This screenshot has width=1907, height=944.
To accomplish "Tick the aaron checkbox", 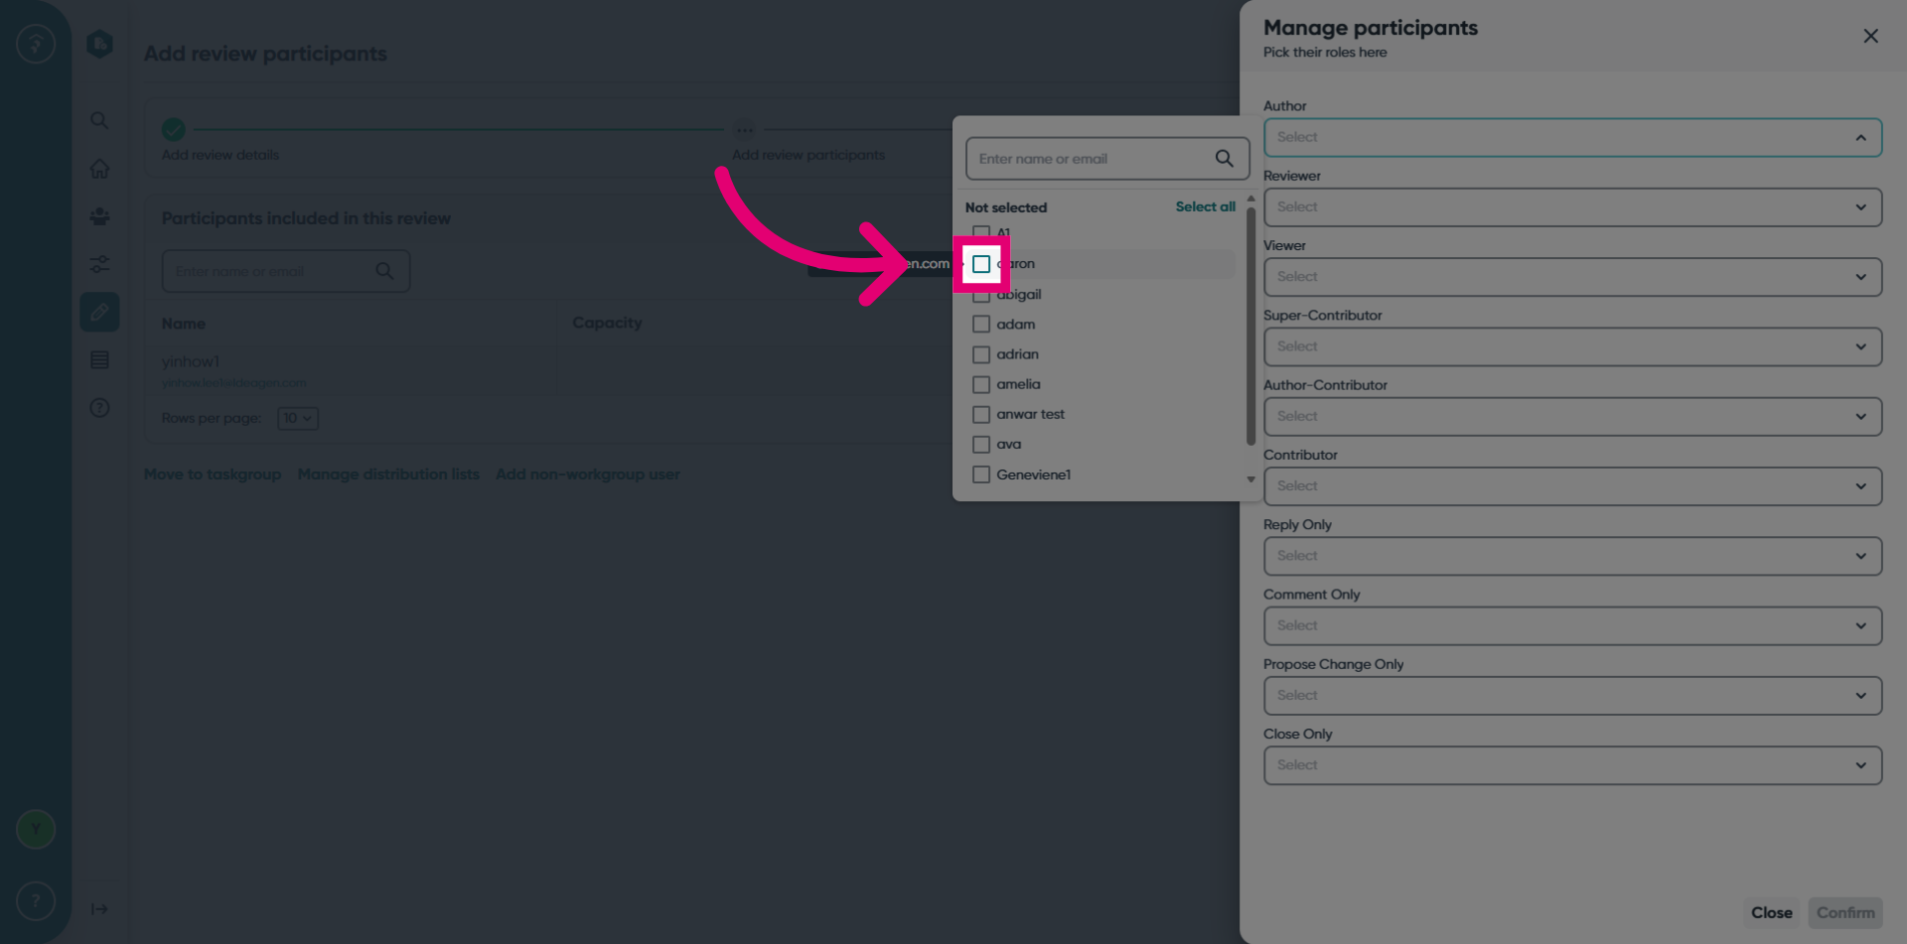I will (x=981, y=264).
